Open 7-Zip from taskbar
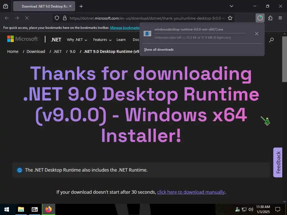287x215 pixels. [x=34, y=209]
